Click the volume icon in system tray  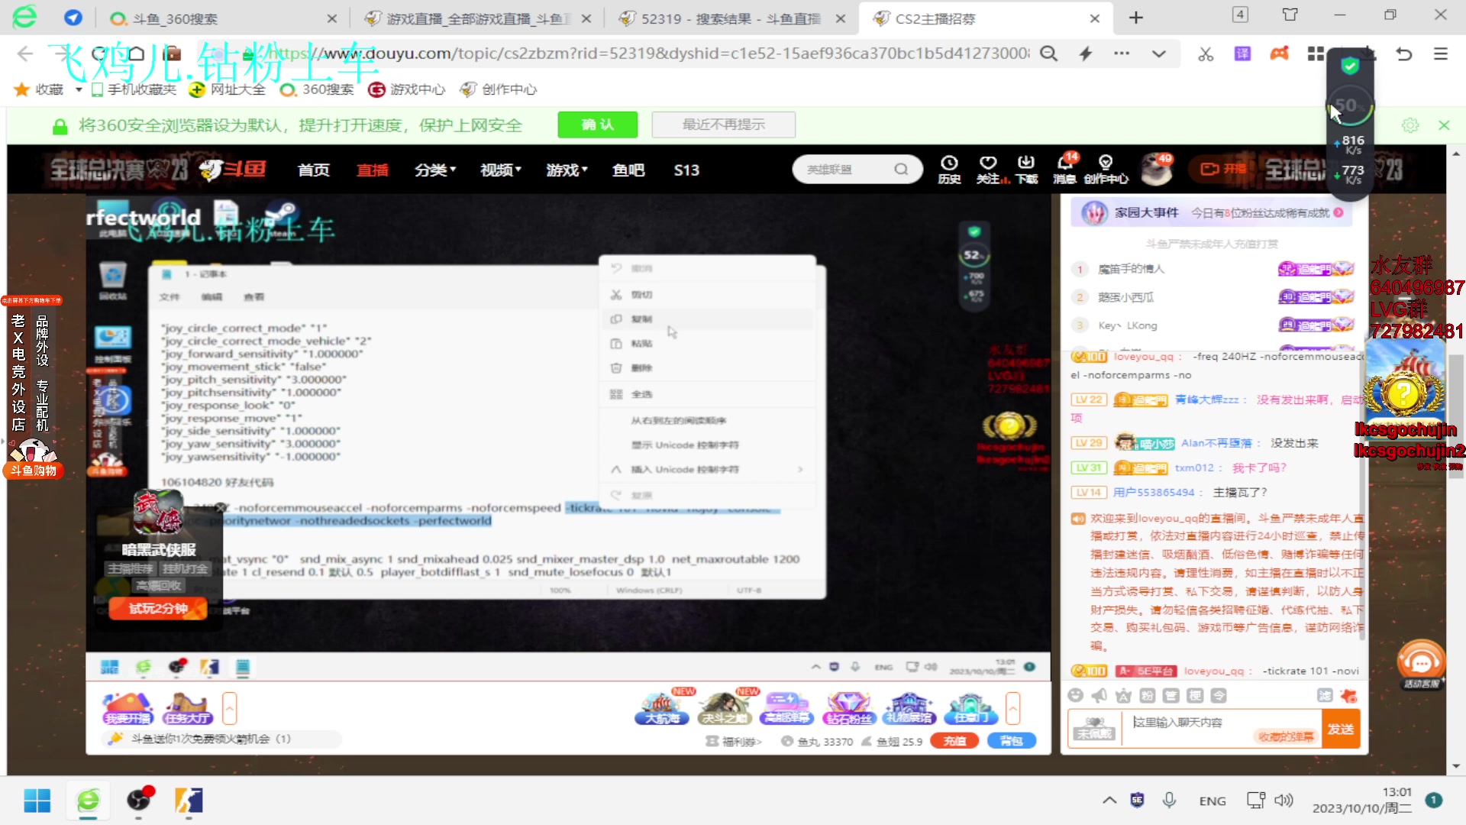pyautogui.click(x=1284, y=800)
